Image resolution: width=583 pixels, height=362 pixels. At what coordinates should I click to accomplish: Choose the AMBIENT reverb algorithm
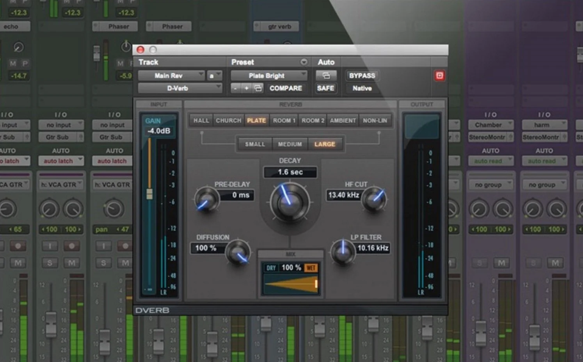point(343,121)
